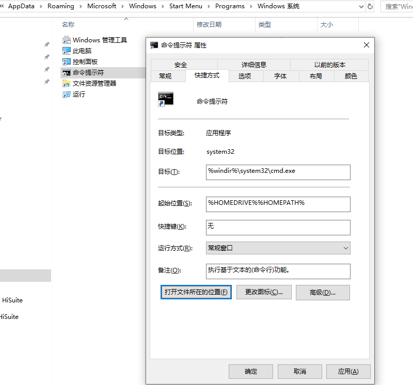The width and height of the screenshot is (413, 385).
Task: Sort files by 修改日期 column header
Action: pyautogui.click(x=209, y=24)
